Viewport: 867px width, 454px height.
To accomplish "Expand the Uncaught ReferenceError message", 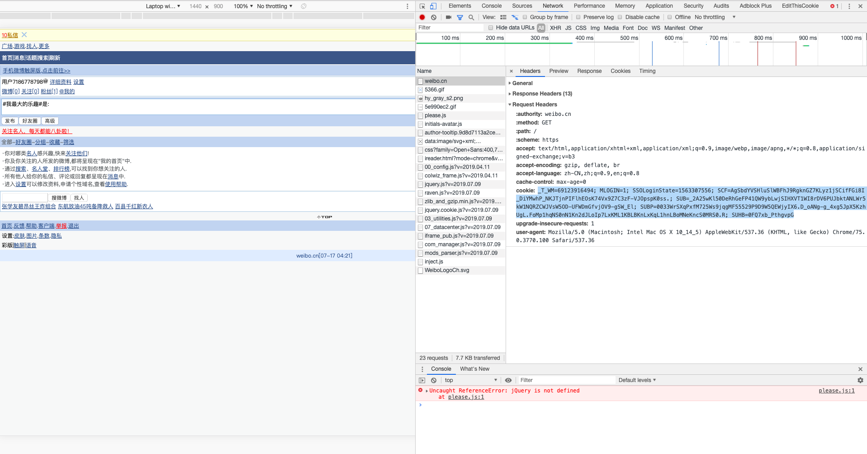I will coord(427,391).
